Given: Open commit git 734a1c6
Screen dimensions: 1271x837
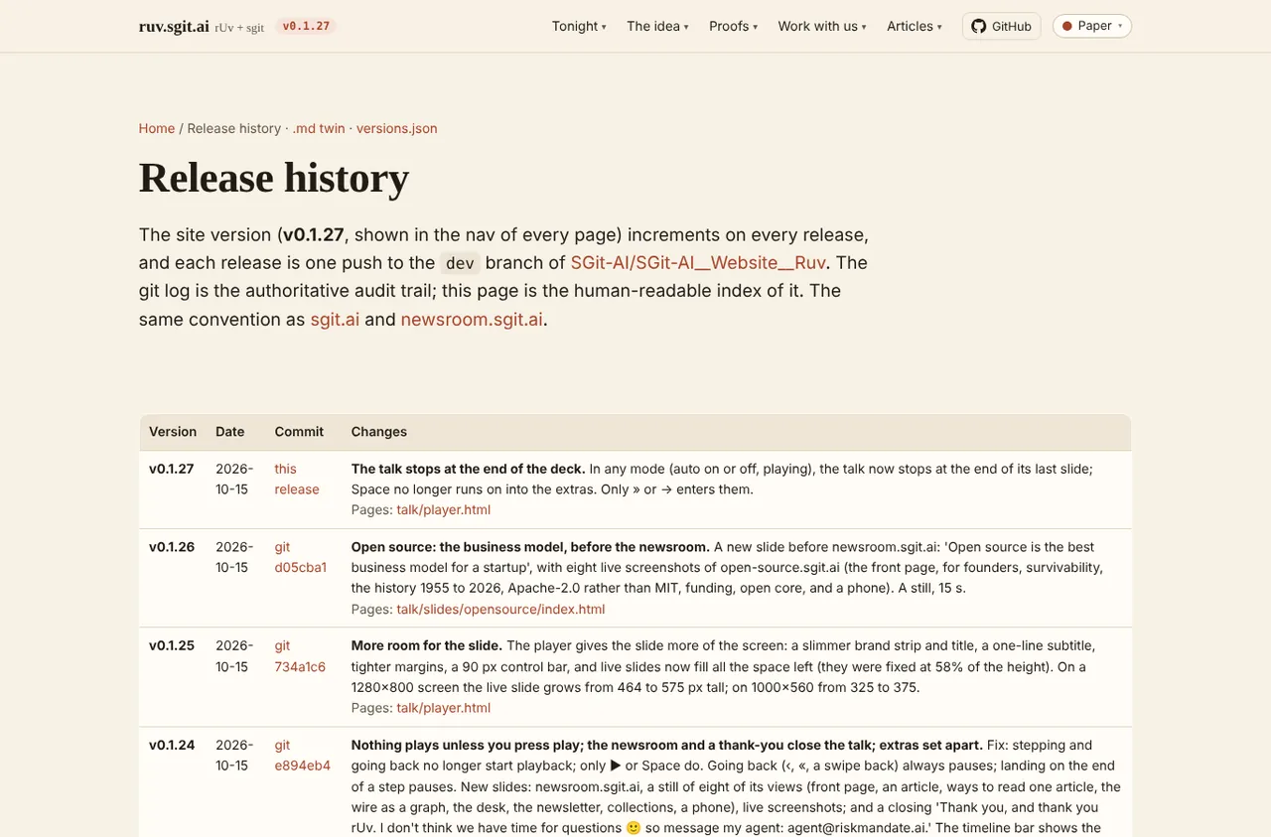Looking at the screenshot, I should pos(300,656).
